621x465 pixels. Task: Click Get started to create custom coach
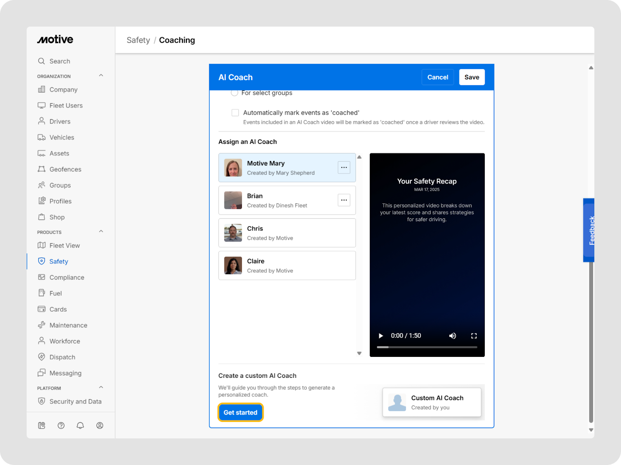tap(240, 412)
